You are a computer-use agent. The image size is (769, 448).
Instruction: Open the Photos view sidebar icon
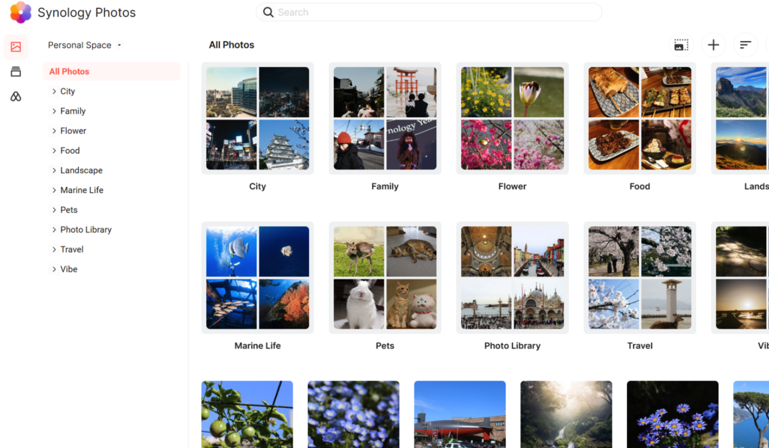click(16, 47)
